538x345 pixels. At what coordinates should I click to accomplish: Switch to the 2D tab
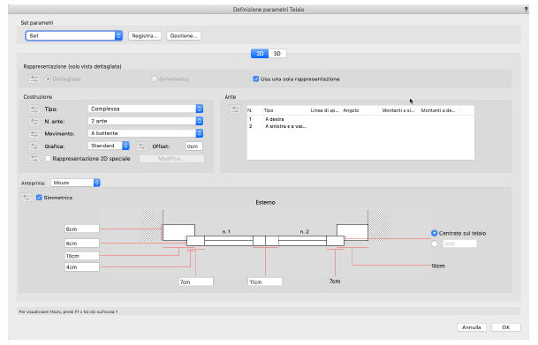pyautogui.click(x=260, y=54)
